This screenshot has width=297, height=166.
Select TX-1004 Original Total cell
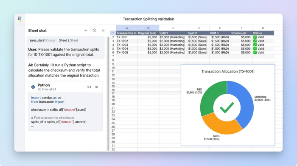pos(148,49)
